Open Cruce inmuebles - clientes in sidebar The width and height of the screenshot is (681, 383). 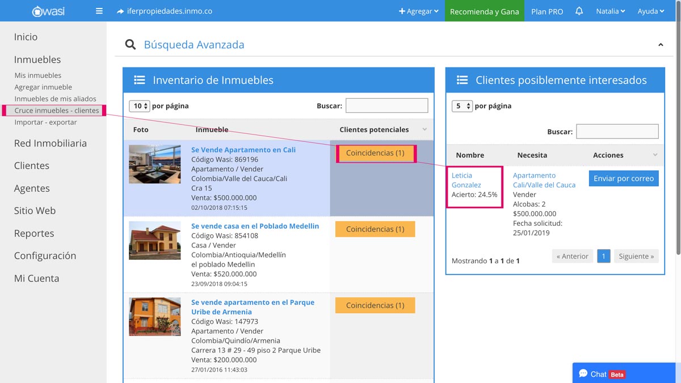coord(57,111)
